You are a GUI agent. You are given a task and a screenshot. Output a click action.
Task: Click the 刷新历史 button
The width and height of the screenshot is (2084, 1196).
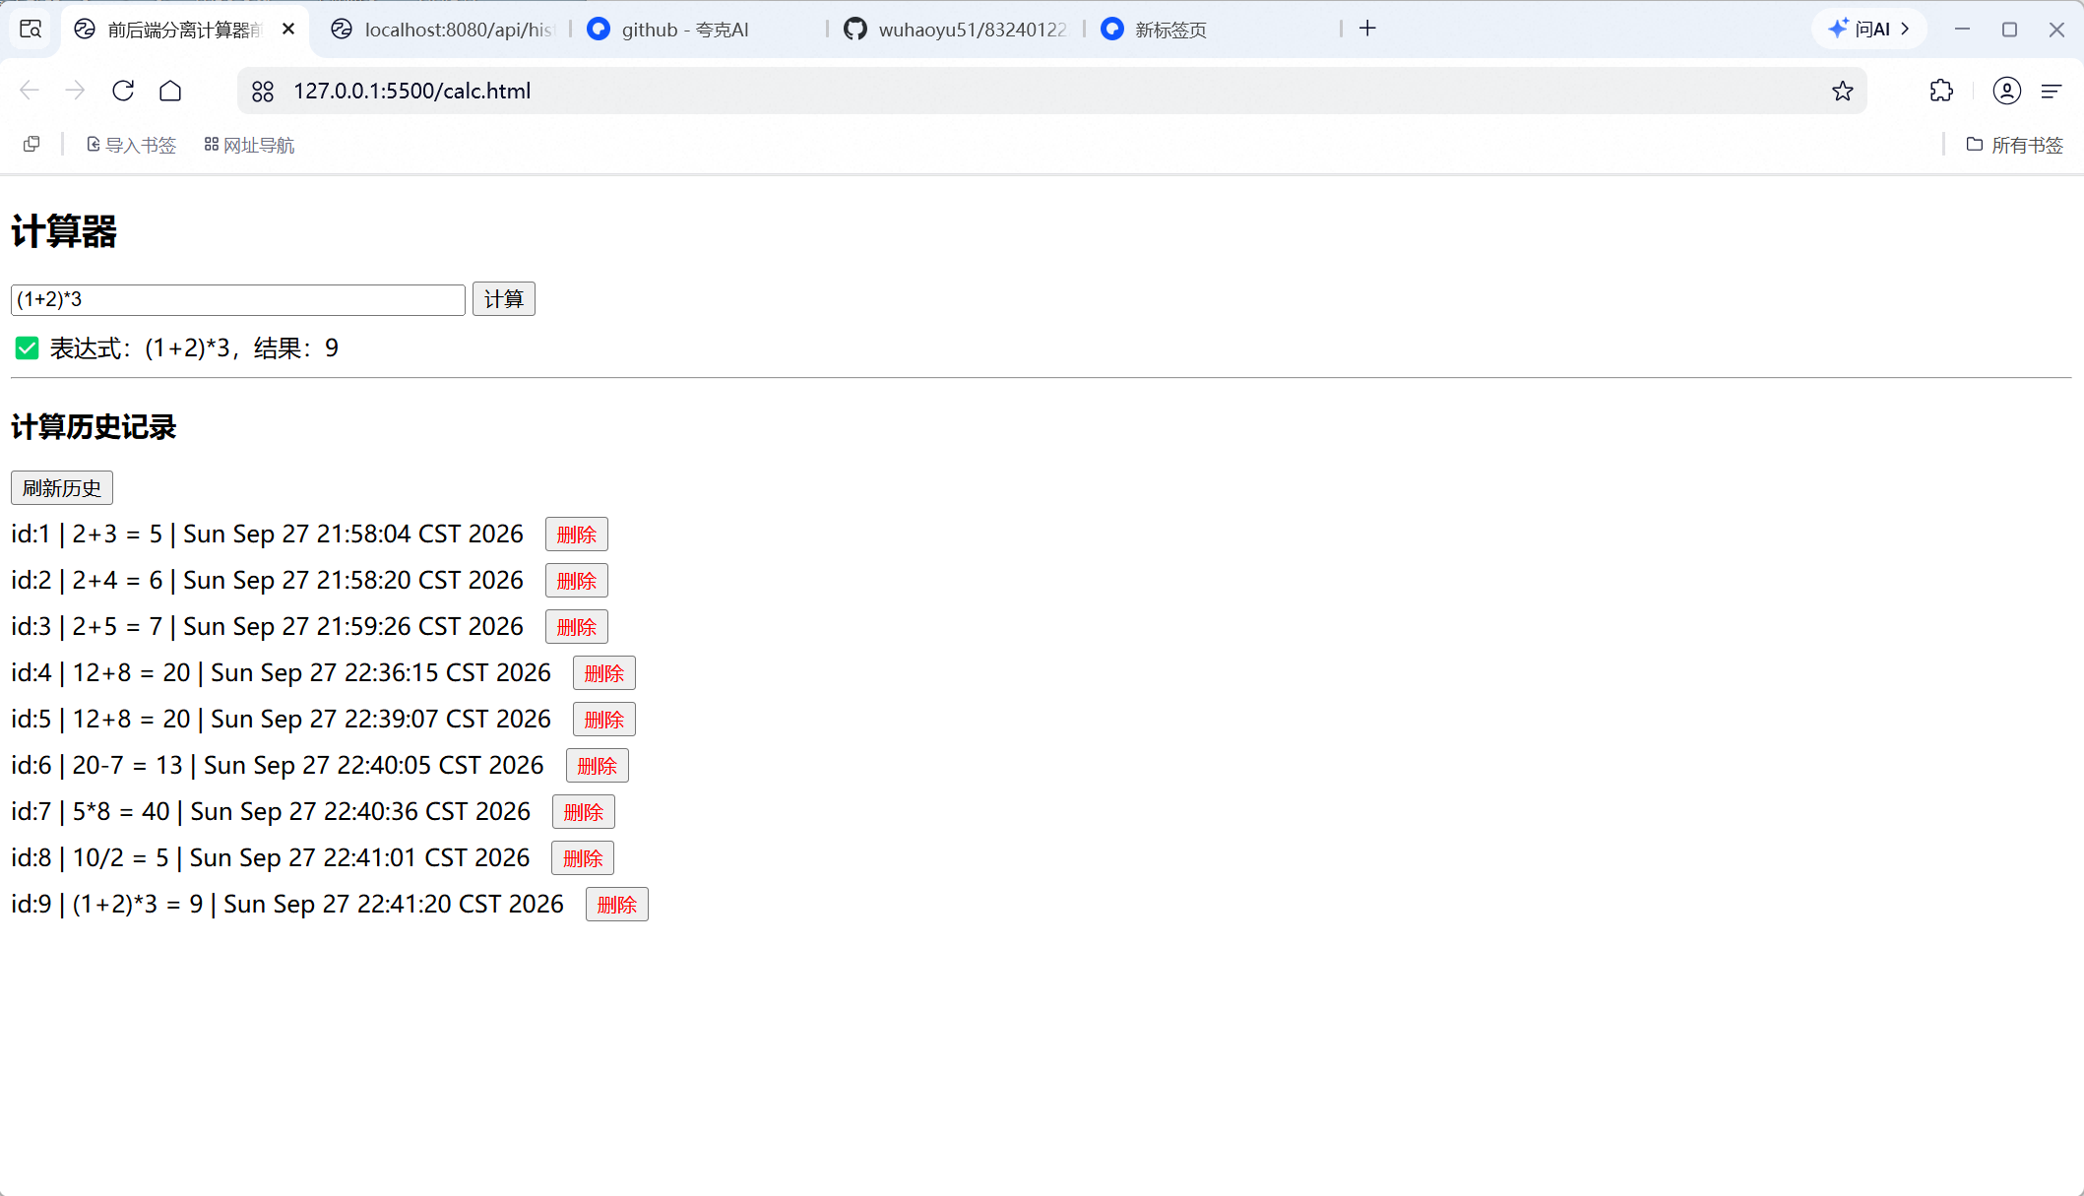(62, 487)
